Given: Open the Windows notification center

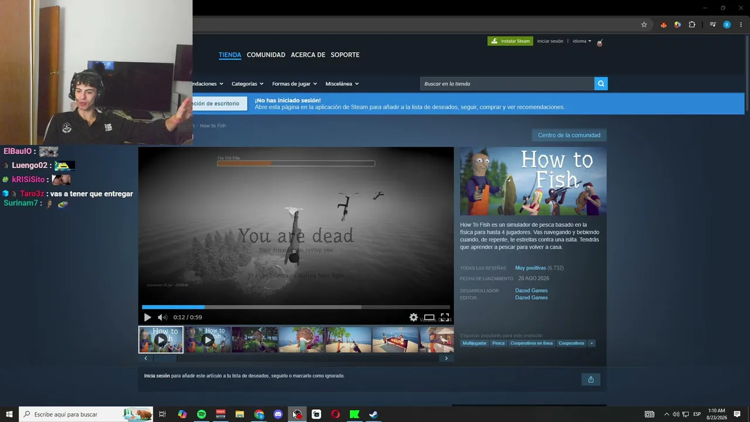Looking at the screenshot, I should pyautogui.click(x=737, y=414).
